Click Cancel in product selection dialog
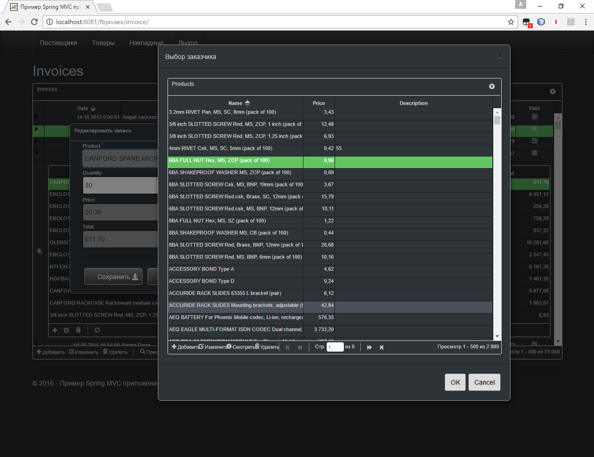The image size is (594, 457). click(x=484, y=382)
